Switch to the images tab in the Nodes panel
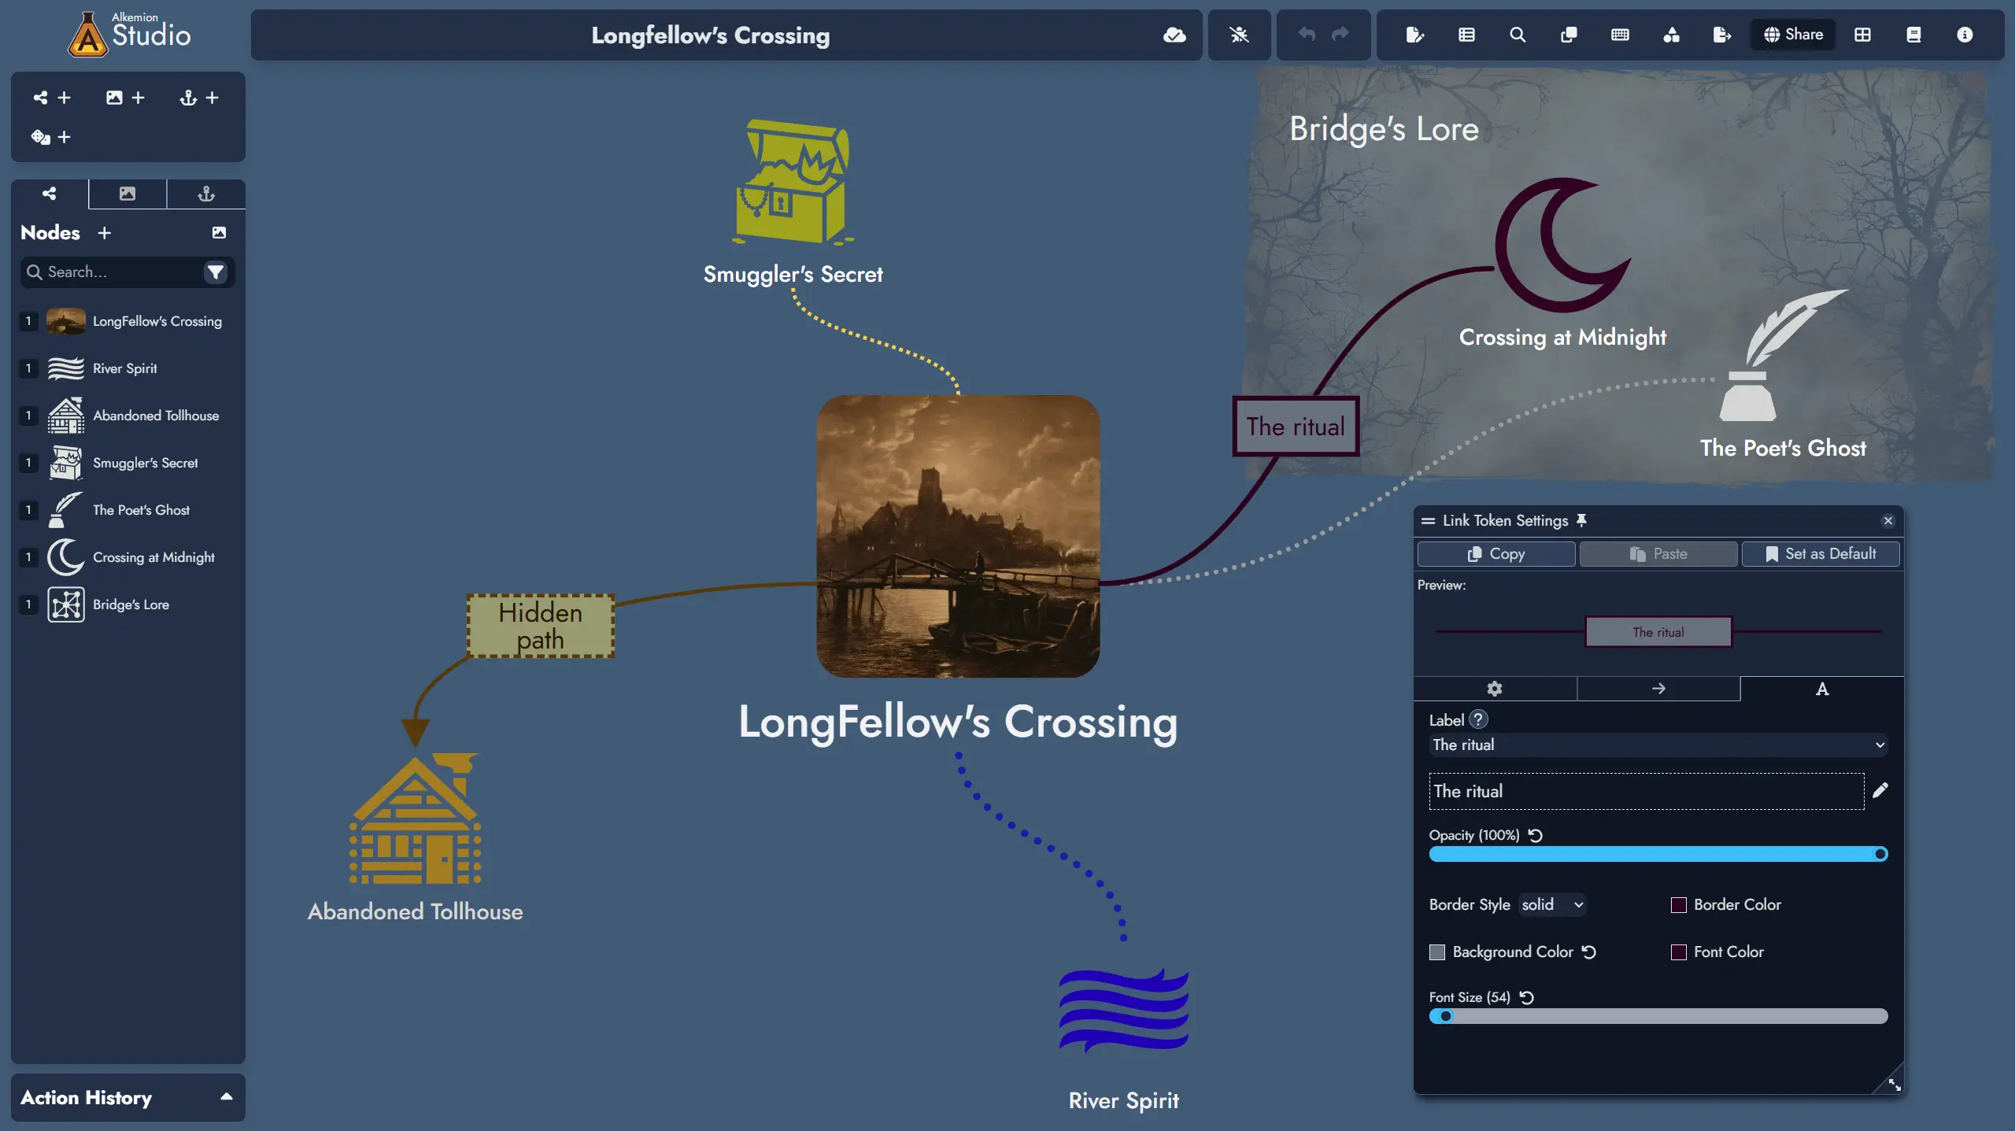2015x1131 pixels. (x=127, y=194)
